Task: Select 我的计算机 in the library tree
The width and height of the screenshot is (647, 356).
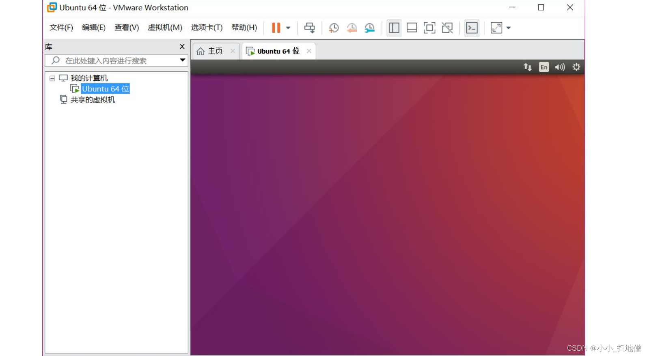Action: [x=89, y=78]
